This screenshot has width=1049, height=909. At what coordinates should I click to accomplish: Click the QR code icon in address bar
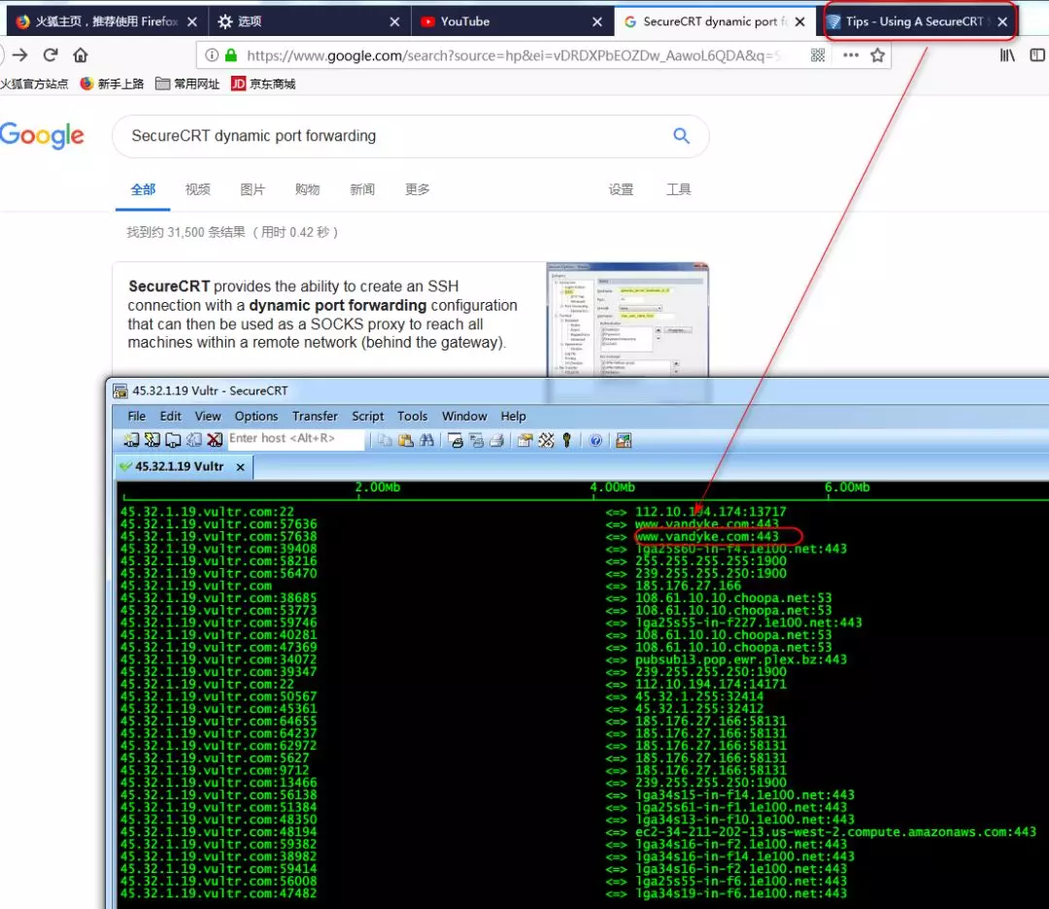click(818, 54)
